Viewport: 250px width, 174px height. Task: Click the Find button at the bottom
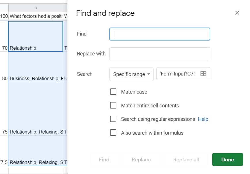(x=104, y=160)
